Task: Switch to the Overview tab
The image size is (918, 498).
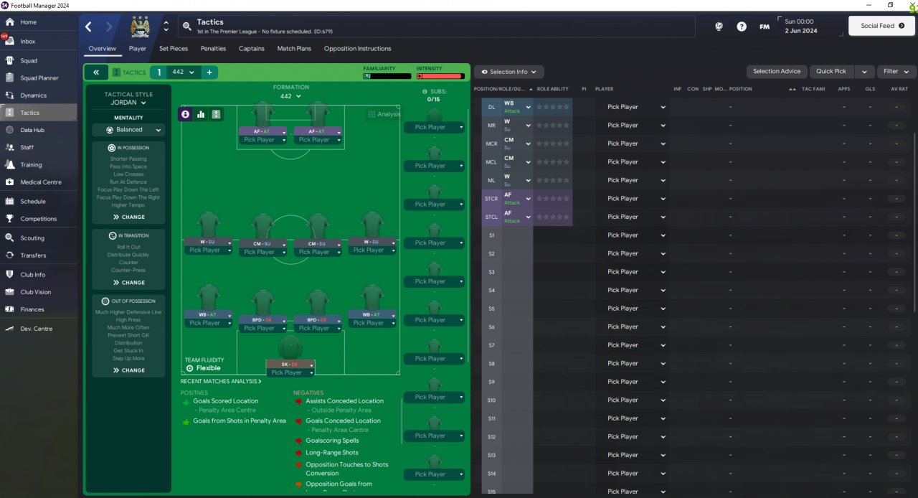Action: coord(102,49)
